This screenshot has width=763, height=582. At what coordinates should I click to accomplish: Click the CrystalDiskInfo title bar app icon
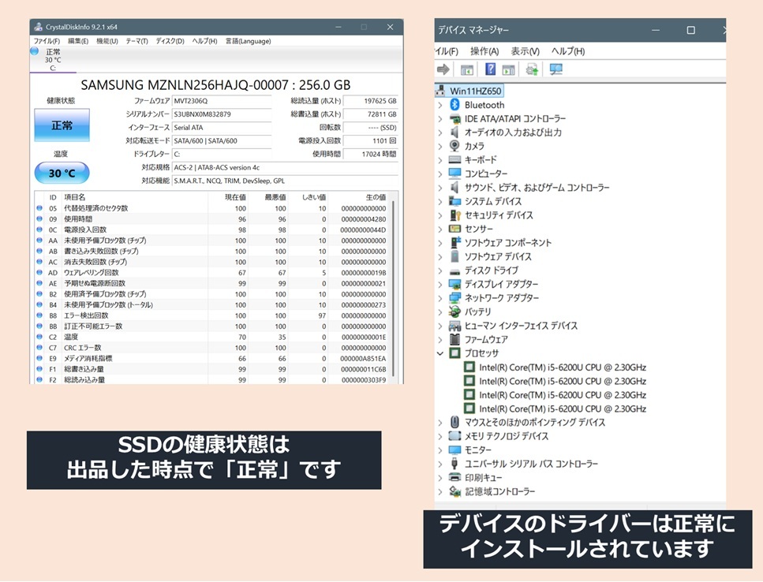click(x=38, y=28)
